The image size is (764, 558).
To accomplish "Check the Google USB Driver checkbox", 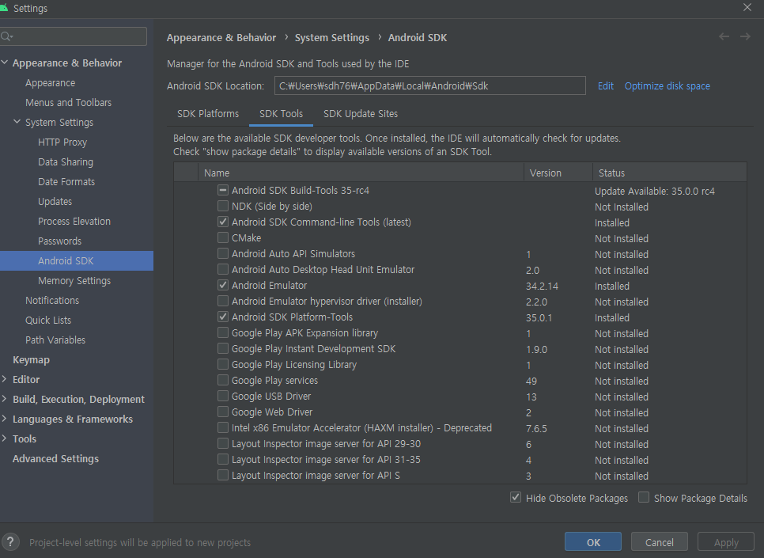I will coord(223,396).
